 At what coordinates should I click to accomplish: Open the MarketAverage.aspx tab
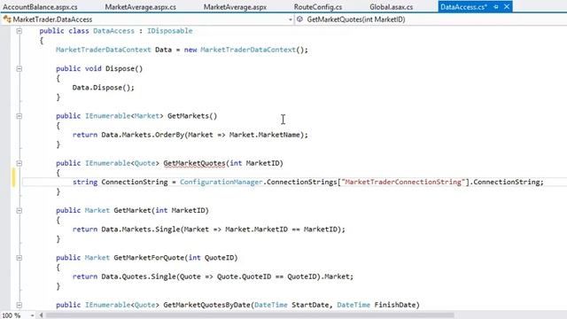click(235, 6)
